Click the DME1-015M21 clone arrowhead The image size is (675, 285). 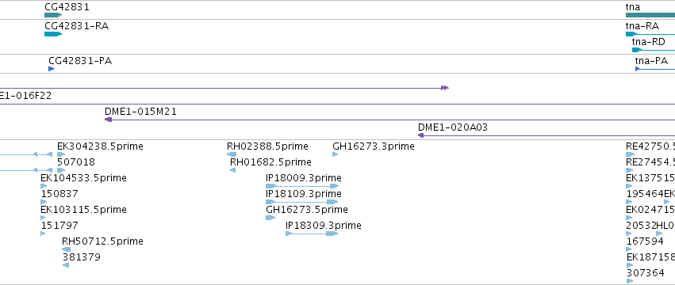(109, 120)
